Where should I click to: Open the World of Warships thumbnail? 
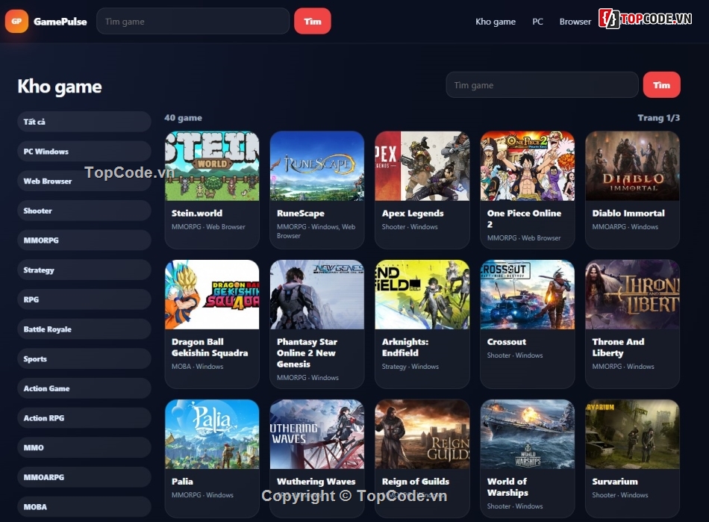pos(527,434)
